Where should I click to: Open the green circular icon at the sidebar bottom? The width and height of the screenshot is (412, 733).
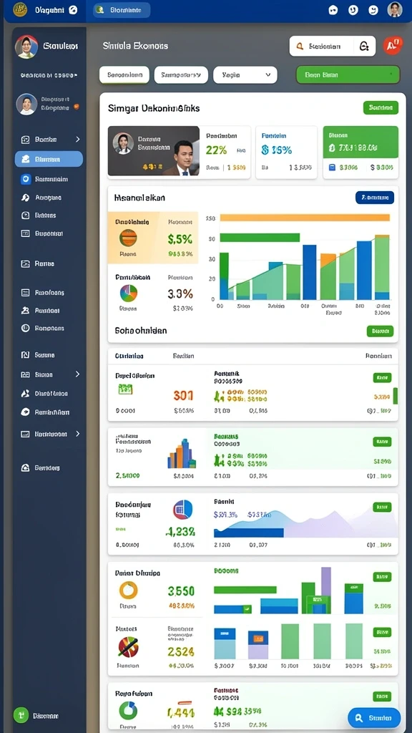(x=21, y=715)
